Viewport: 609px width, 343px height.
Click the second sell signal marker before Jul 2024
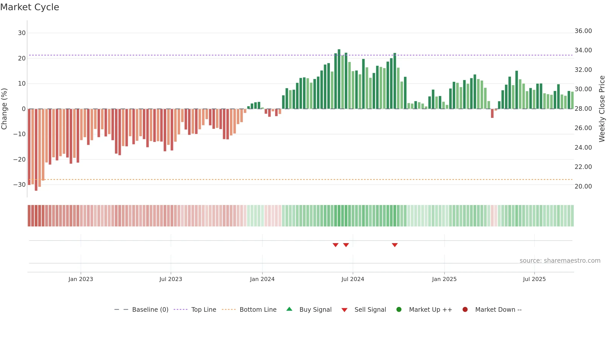coord(346,245)
